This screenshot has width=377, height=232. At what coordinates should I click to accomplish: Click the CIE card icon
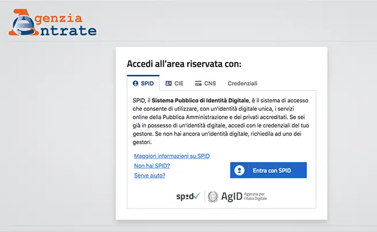pyautogui.click(x=168, y=83)
